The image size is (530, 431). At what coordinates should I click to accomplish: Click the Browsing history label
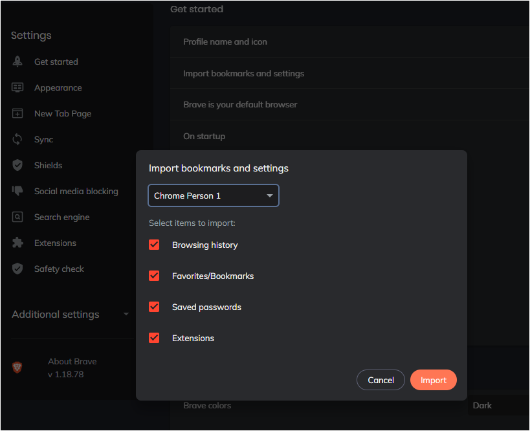(x=205, y=245)
